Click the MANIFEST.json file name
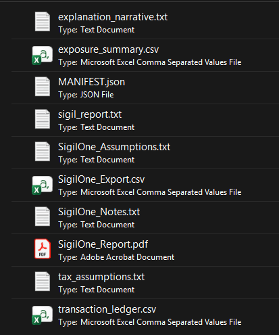 (91, 82)
